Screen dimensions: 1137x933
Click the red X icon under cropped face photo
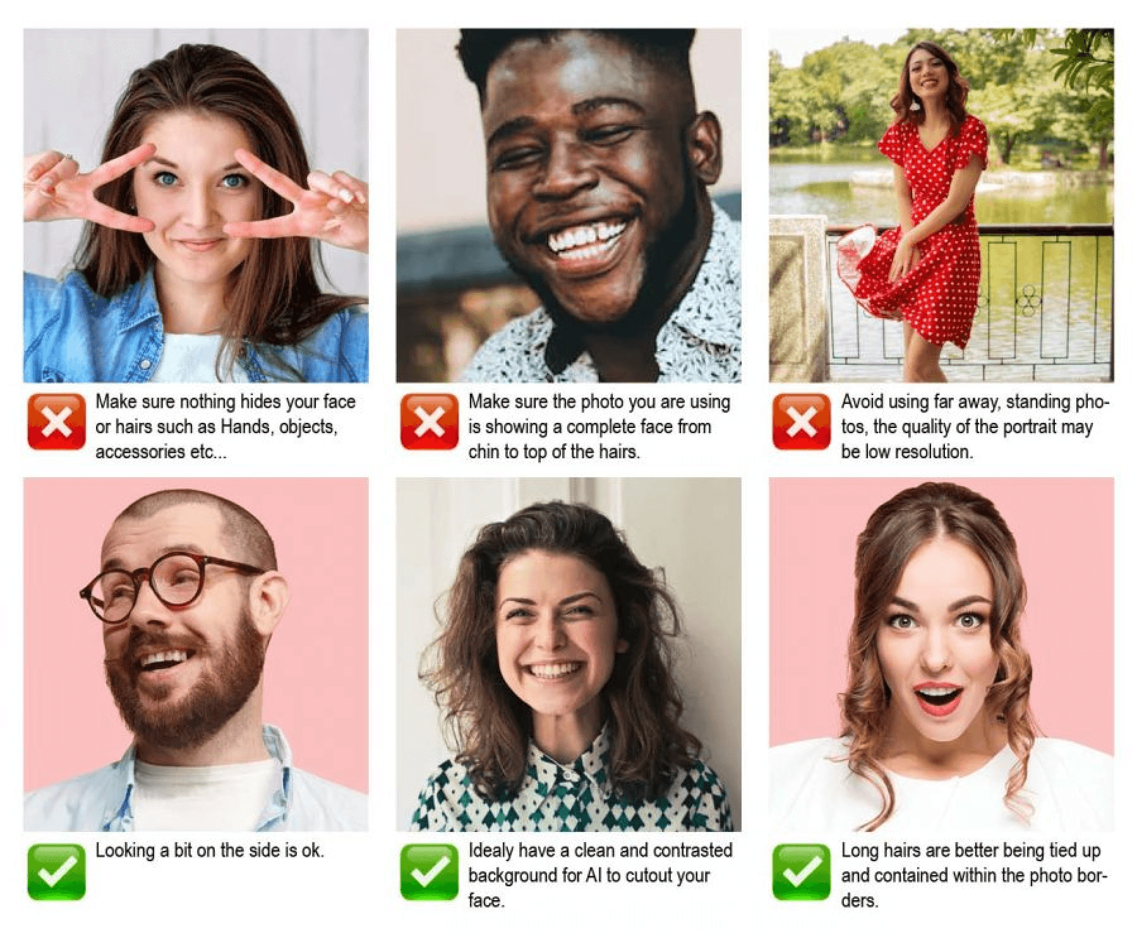click(430, 422)
